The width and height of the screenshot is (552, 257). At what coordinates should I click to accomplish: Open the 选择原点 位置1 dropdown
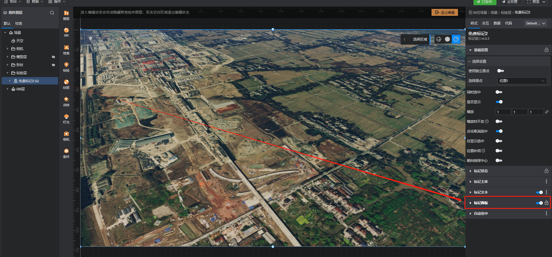pos(522,81)
